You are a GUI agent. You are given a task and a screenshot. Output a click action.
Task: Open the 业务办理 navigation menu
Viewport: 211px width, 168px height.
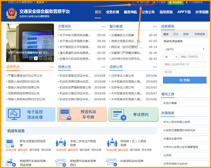(113, 12)
